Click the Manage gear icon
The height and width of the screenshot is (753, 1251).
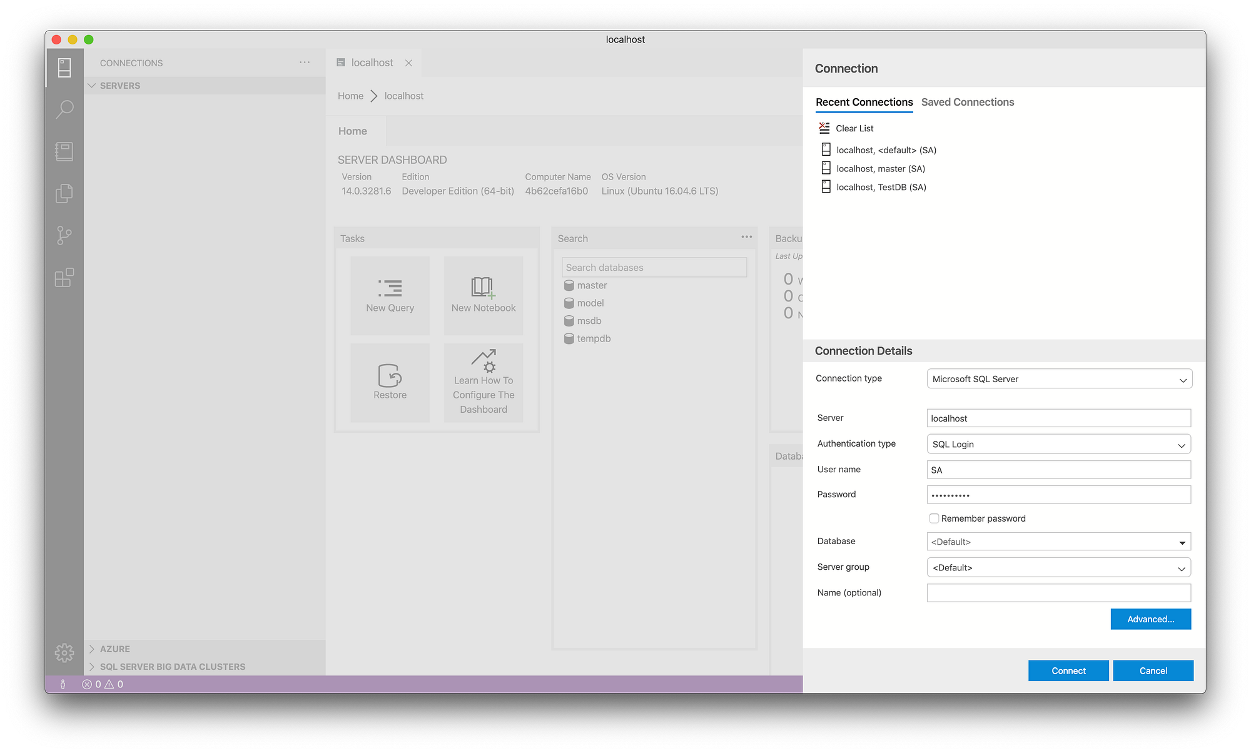(64, 652)
